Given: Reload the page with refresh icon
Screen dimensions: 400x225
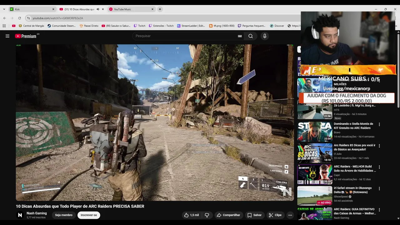Looking at the screenshot, I should (19, 18).
